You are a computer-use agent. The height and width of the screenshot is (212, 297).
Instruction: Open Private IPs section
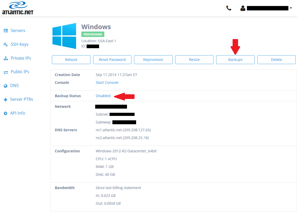click(21, 58)
